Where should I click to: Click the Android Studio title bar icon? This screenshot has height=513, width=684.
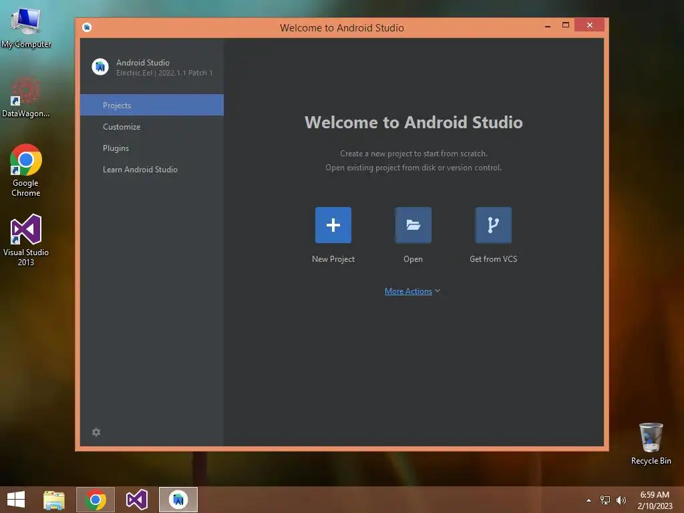(x=87, y=27)
